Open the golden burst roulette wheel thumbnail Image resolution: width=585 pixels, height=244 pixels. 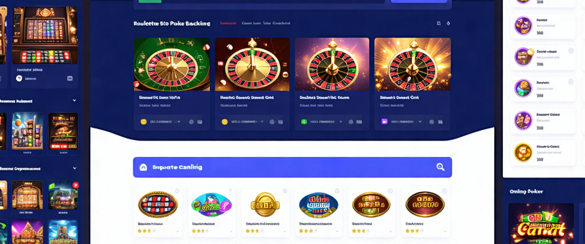coord(413,64)
